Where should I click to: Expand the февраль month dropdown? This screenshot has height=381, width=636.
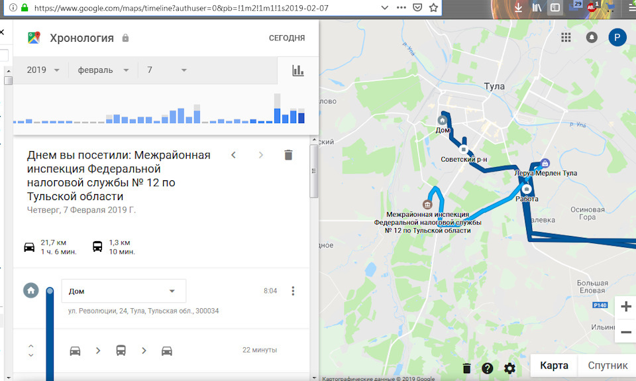pos(103,70)
